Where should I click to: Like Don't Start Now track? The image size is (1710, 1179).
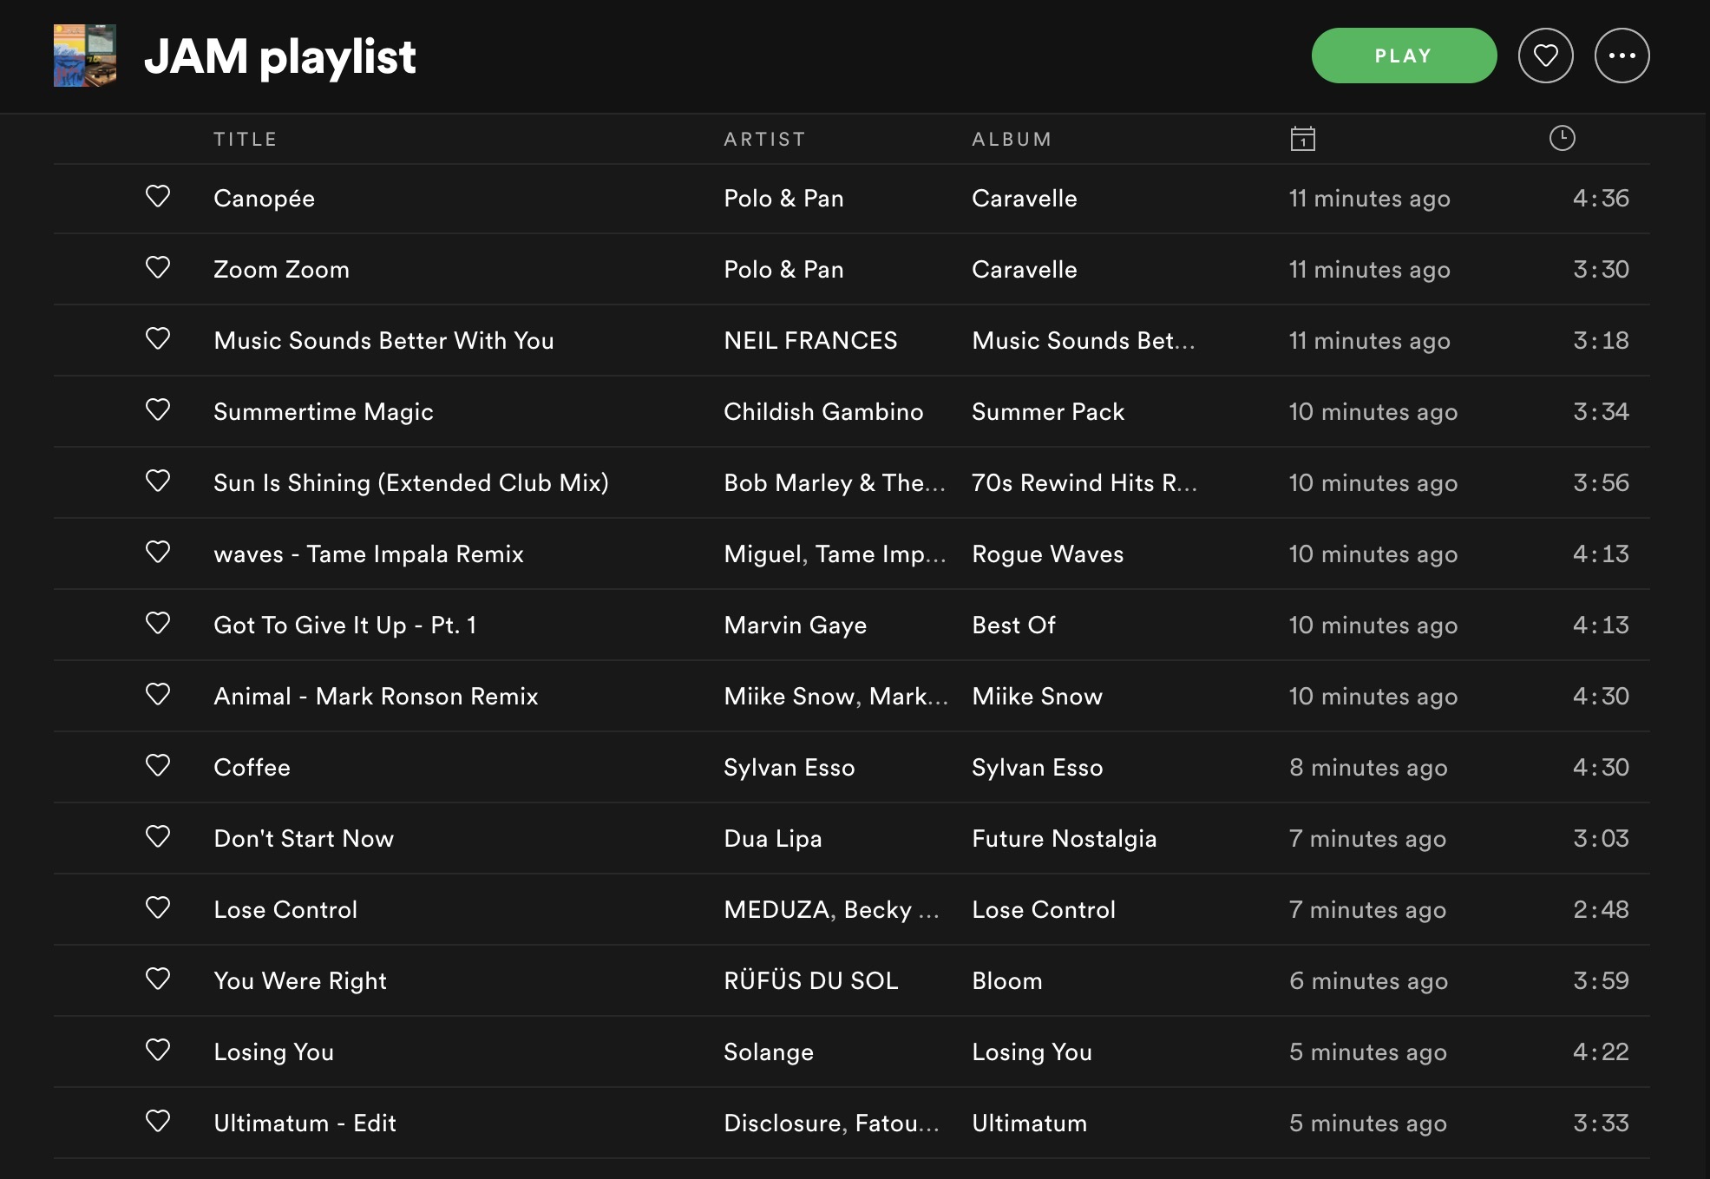coord(158,837)
